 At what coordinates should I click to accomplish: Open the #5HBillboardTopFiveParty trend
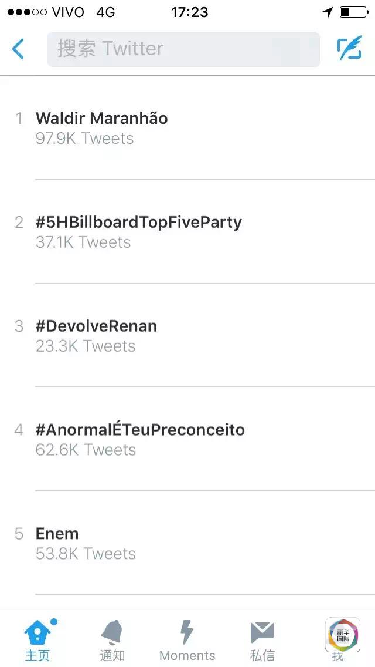(138, 222)
